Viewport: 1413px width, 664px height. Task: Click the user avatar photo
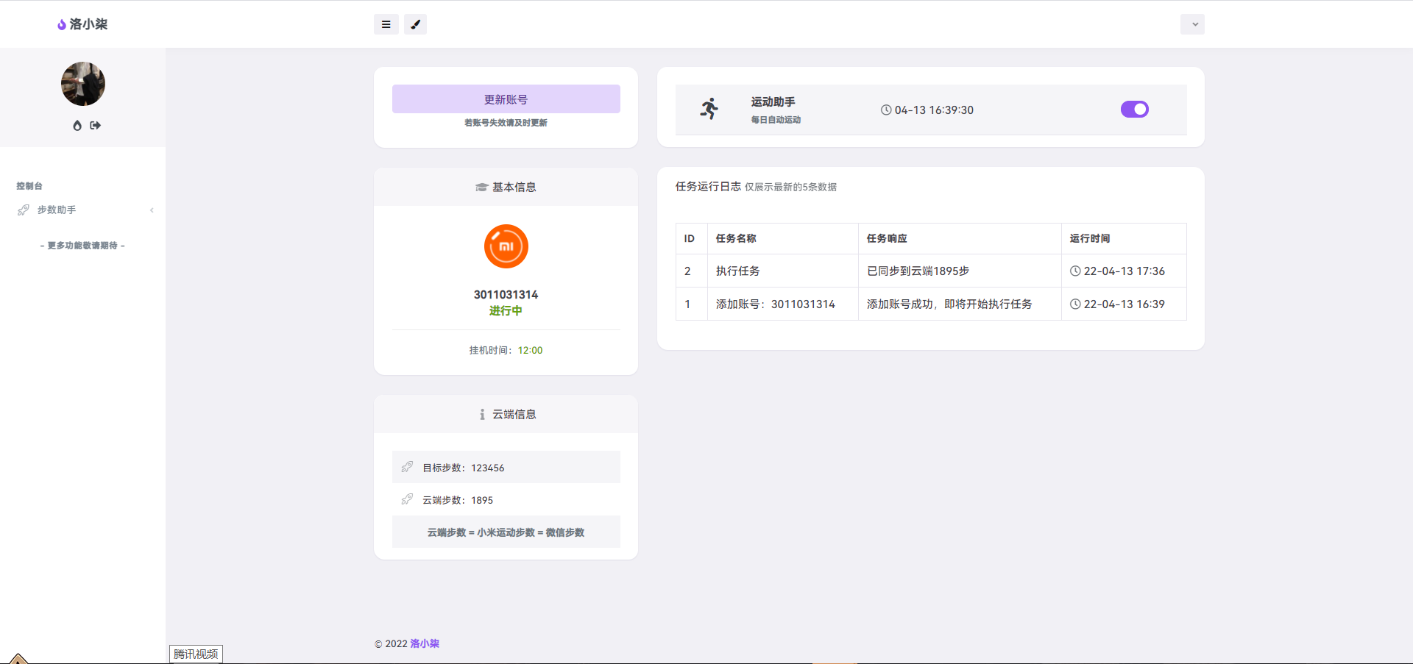(x=82, y=84)
